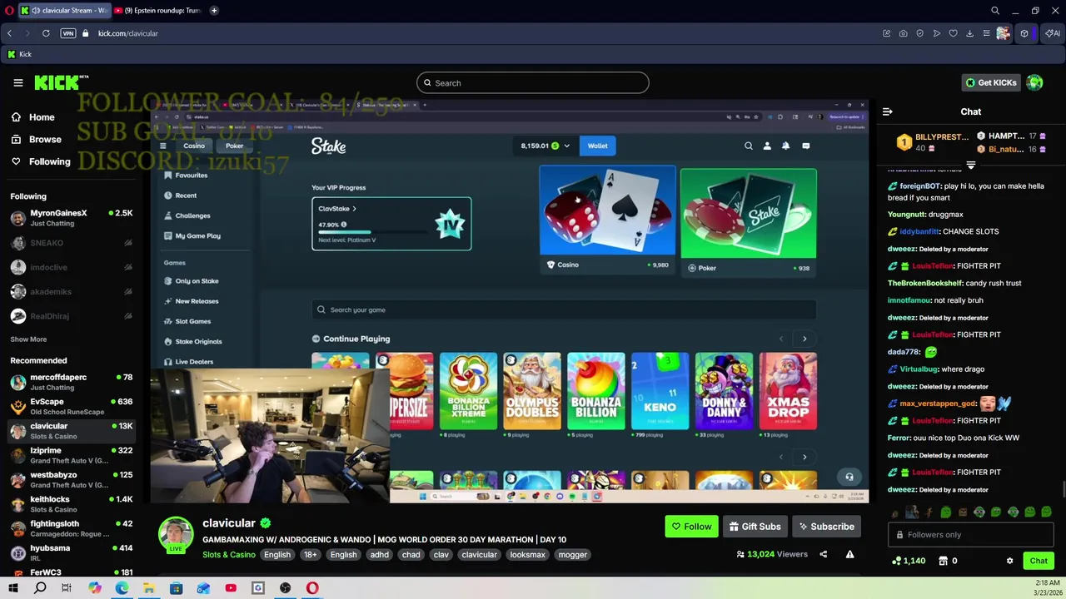Screen dimensions: 1066x599
Task: Open Browse in sidebar
Action: click(45, 140)
